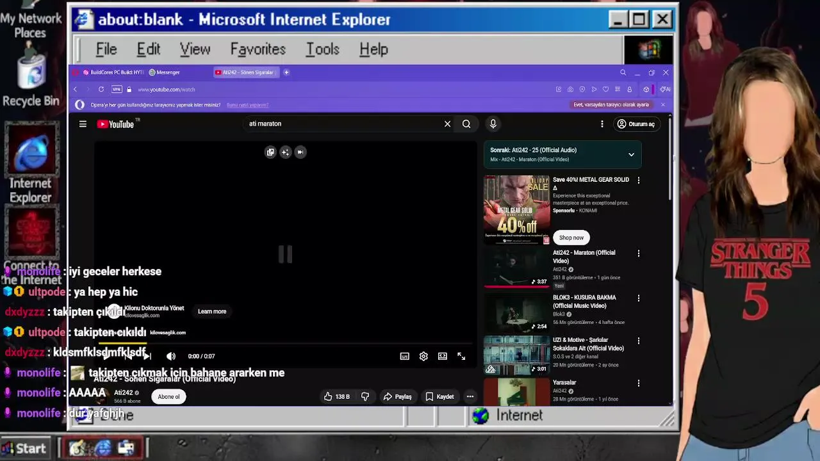Toggle mute with the speaker icon
The height and width of the screenshot is (461, 820).
(x=171, y=356)
